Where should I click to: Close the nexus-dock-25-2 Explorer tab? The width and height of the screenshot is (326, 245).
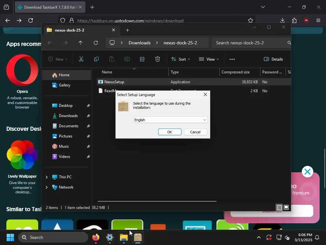click(114, 30)
